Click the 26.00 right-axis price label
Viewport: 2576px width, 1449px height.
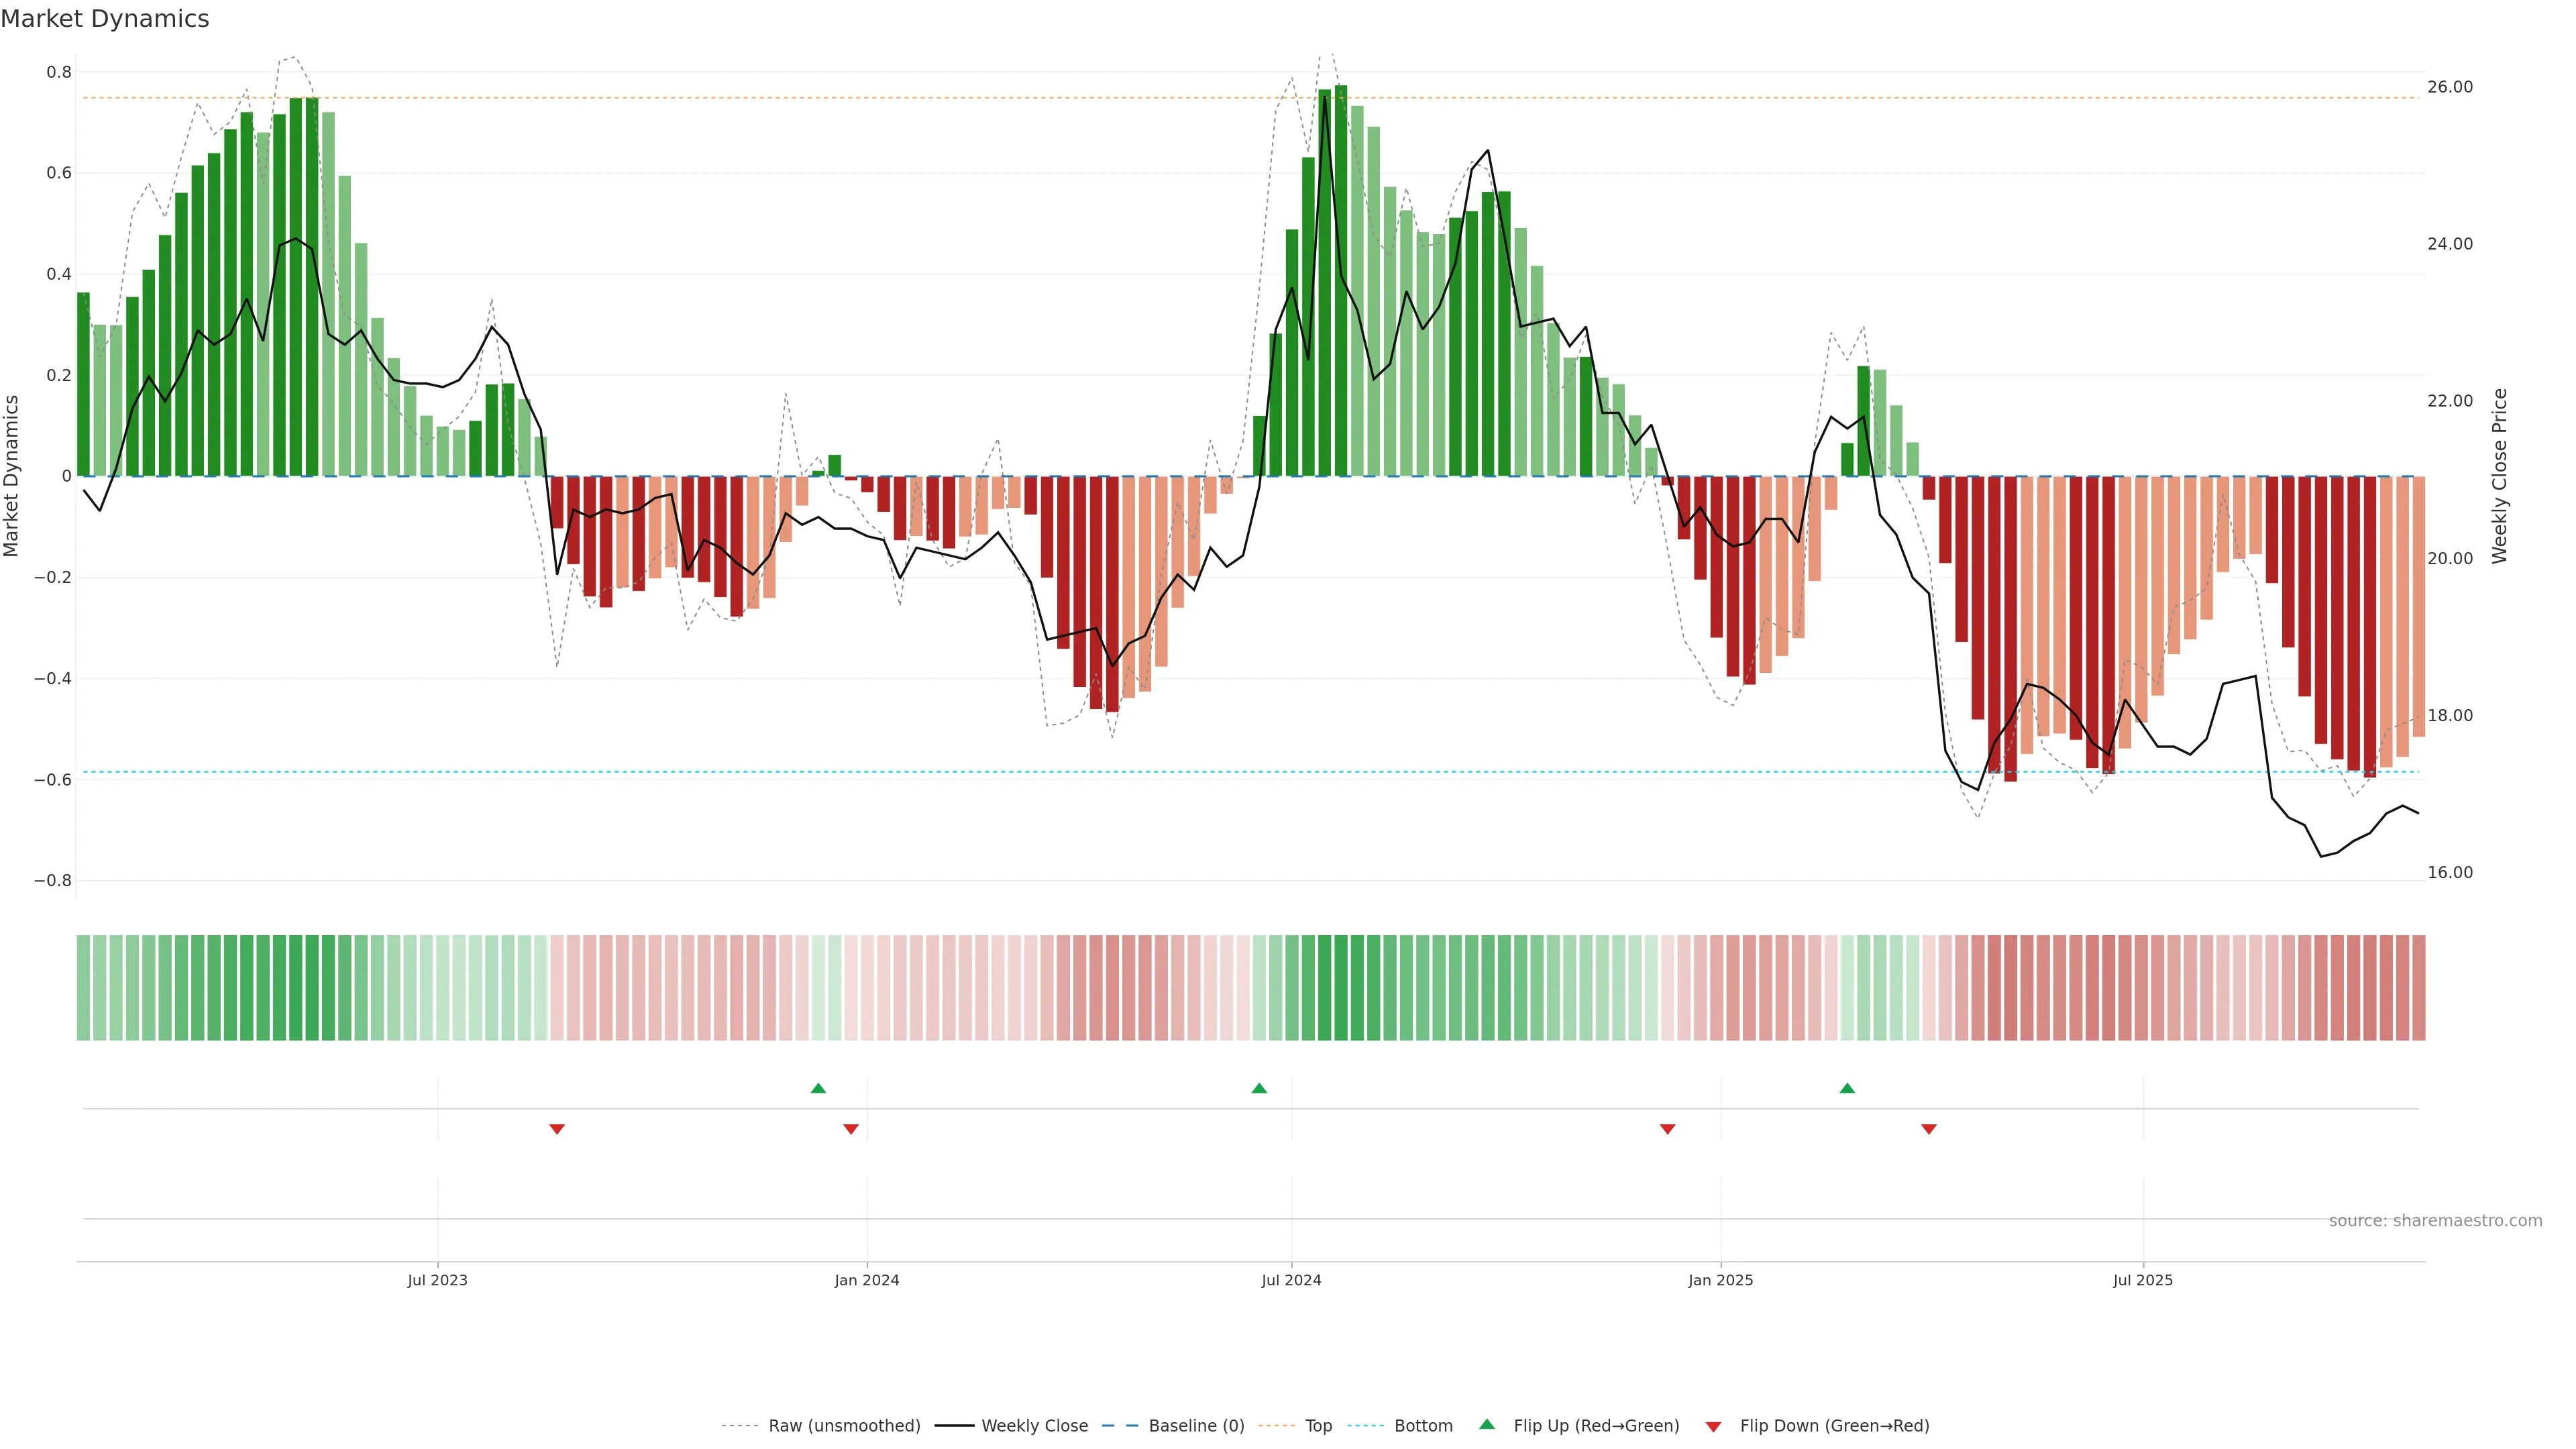[x=2449, y=87]
